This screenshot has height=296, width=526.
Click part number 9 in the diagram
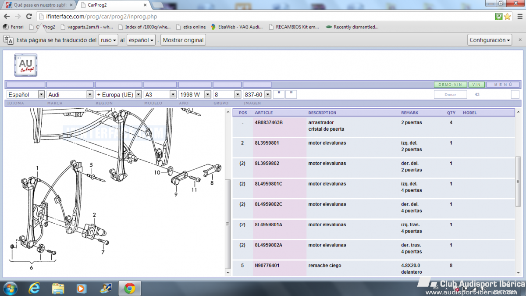click(176, 194)
